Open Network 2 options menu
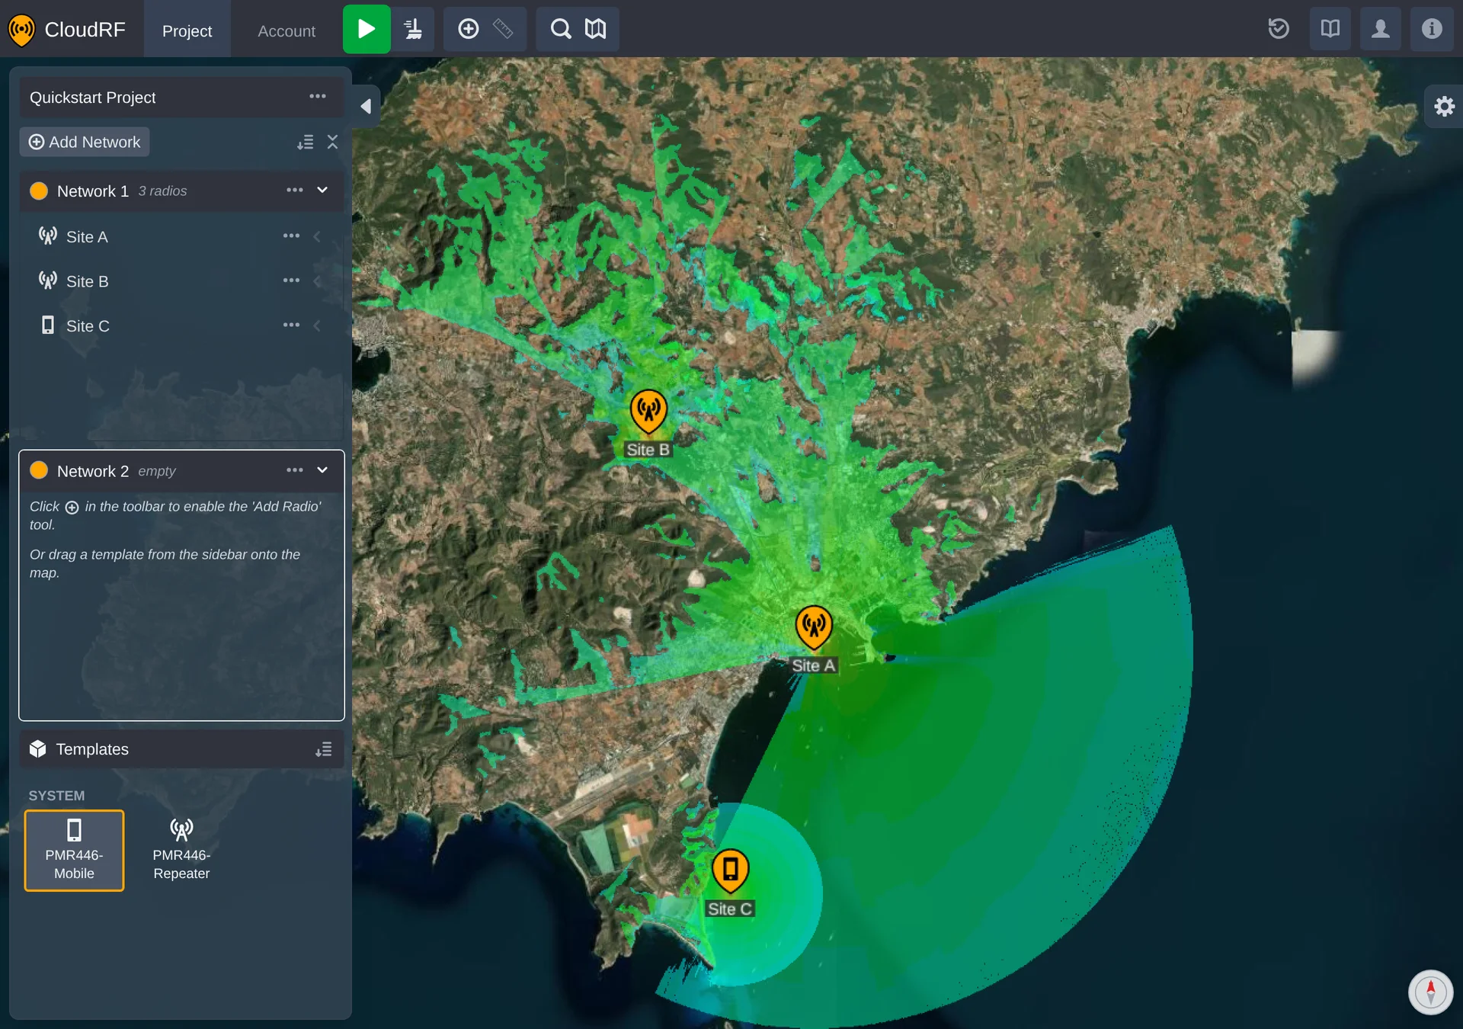The image size is (1463, 1029). [x=295, y=470]
